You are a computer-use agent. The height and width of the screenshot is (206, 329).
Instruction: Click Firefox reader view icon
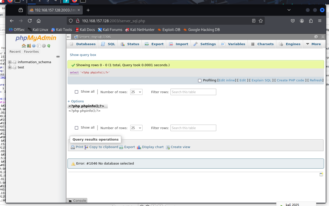[254, 21]
